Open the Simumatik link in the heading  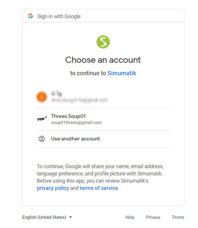(x=122, y=73)
